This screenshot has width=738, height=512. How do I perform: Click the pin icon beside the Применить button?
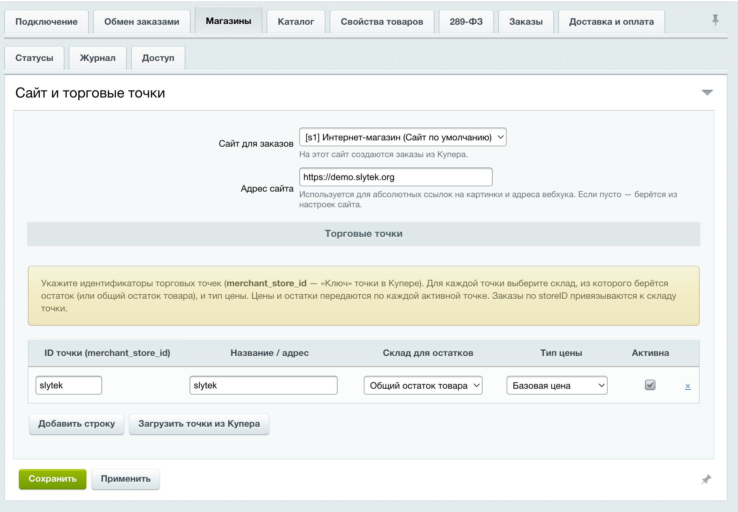(x=706, y=480)
